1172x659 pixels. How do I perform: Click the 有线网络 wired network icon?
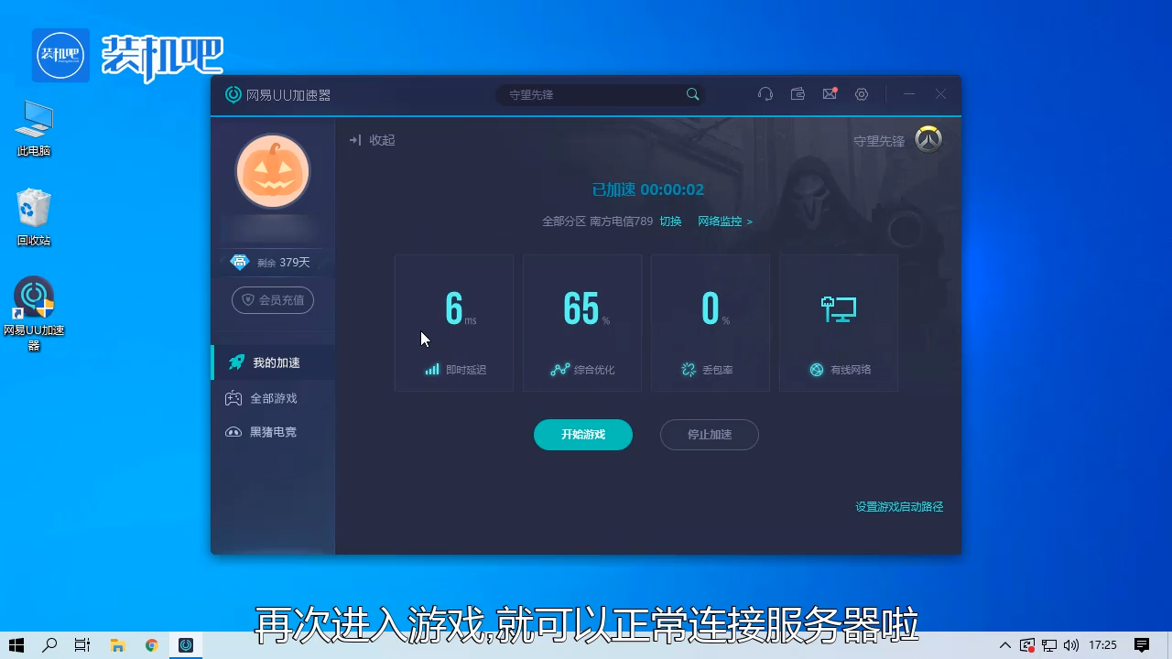(x=814, y=370)
